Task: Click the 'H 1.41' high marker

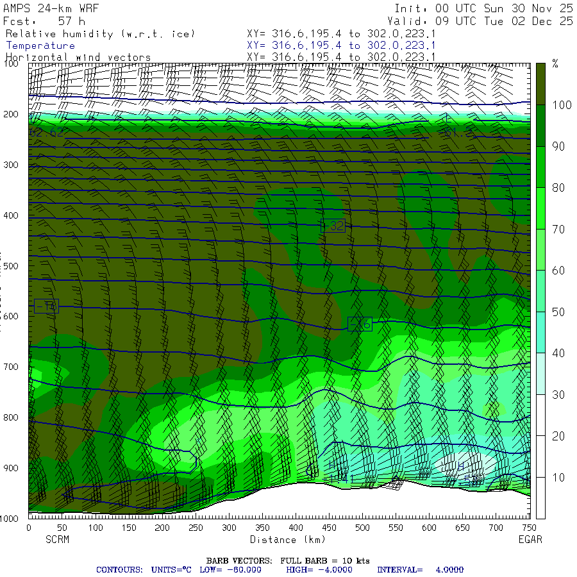Action: (340, 473)
